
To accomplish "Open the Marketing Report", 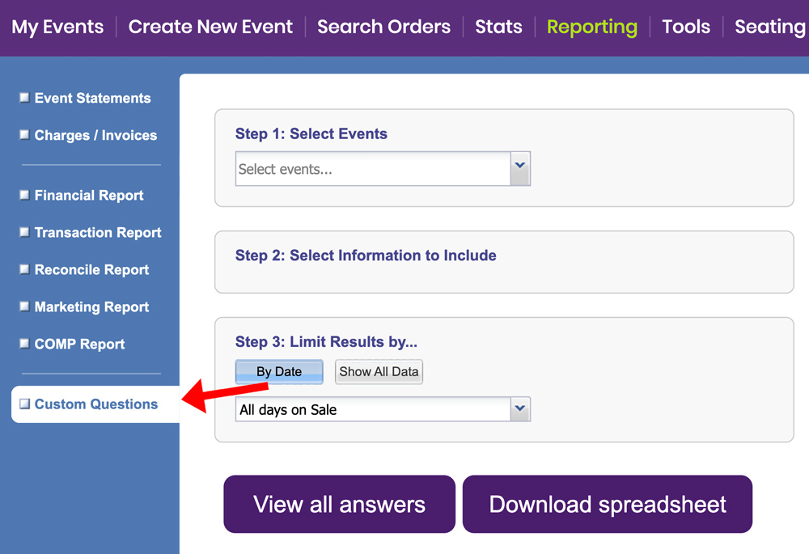I will coord(91,307).
